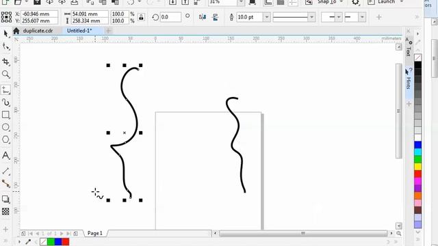Pick the green swatch in the document palette

pos(51,242)
